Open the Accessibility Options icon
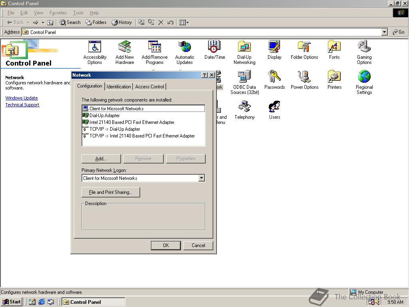409x307 pixels. [x=95, y=52]
